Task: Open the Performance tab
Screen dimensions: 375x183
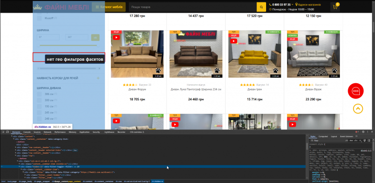Action: [60, 132]
